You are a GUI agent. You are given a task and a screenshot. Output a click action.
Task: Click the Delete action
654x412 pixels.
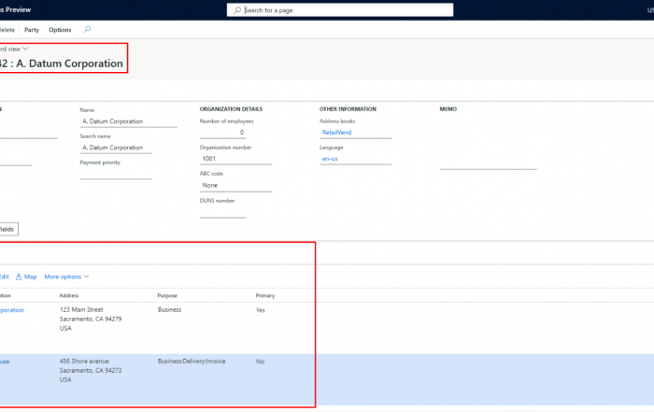[7, 30]
